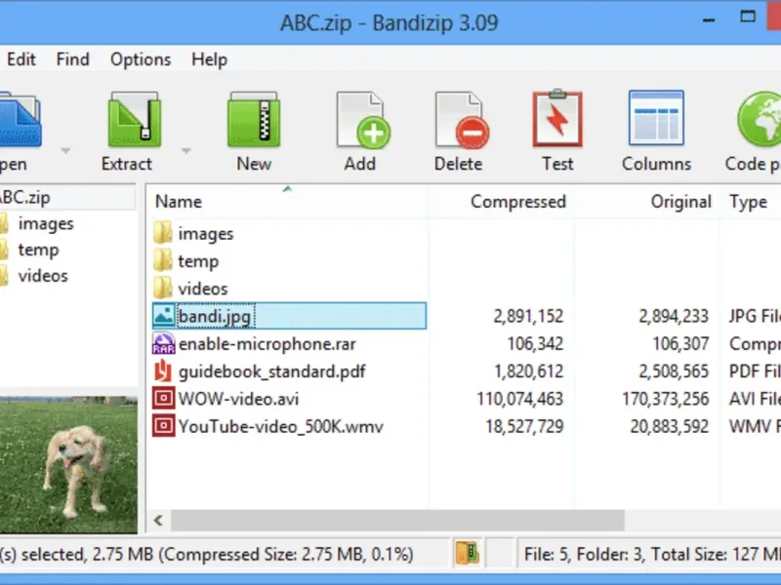Select the temp folder name in list
The image size is (781, 585).
pyautogui.click(x=198, y=261)
